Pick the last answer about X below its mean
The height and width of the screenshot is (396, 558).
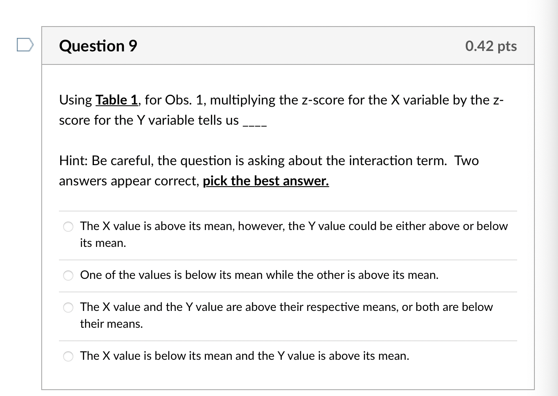tap(68, 356)
